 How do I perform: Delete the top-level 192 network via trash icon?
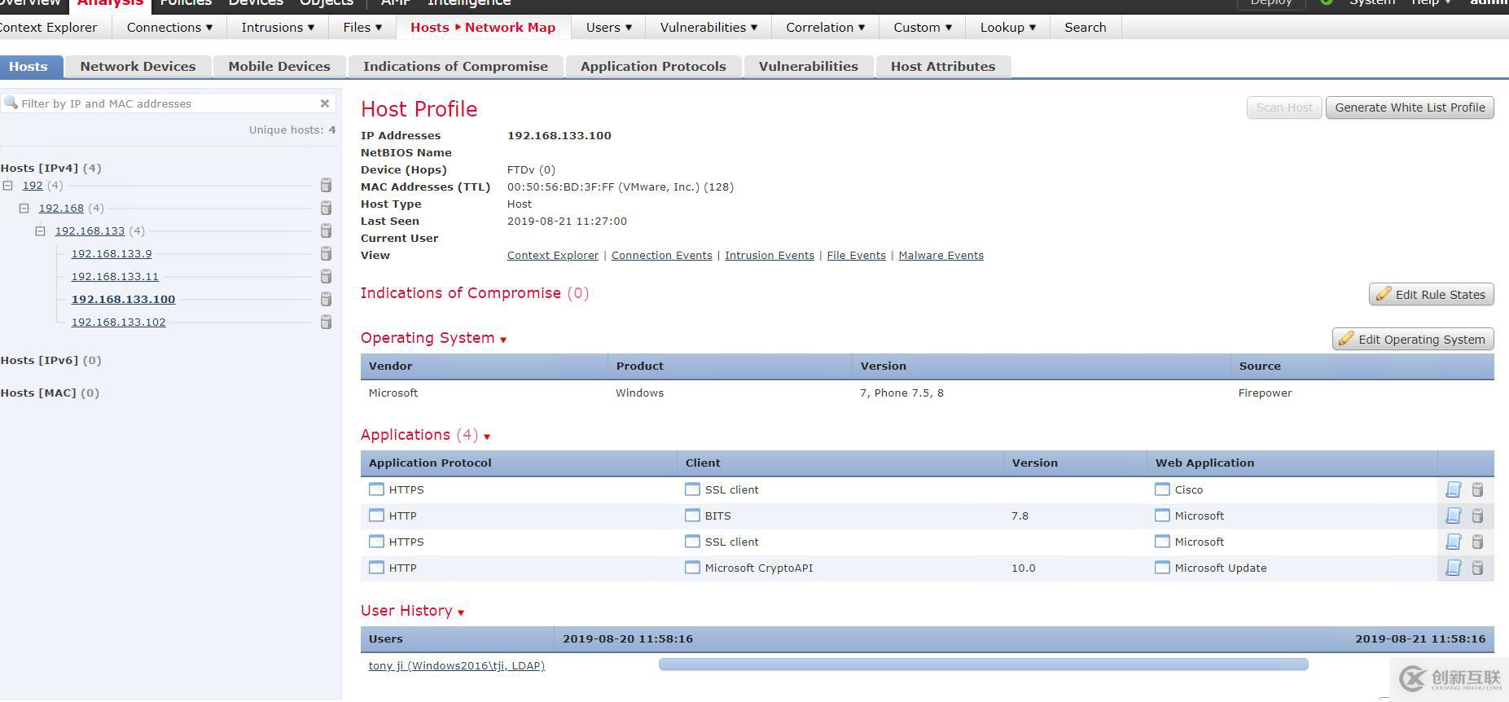tap(326, 185)
